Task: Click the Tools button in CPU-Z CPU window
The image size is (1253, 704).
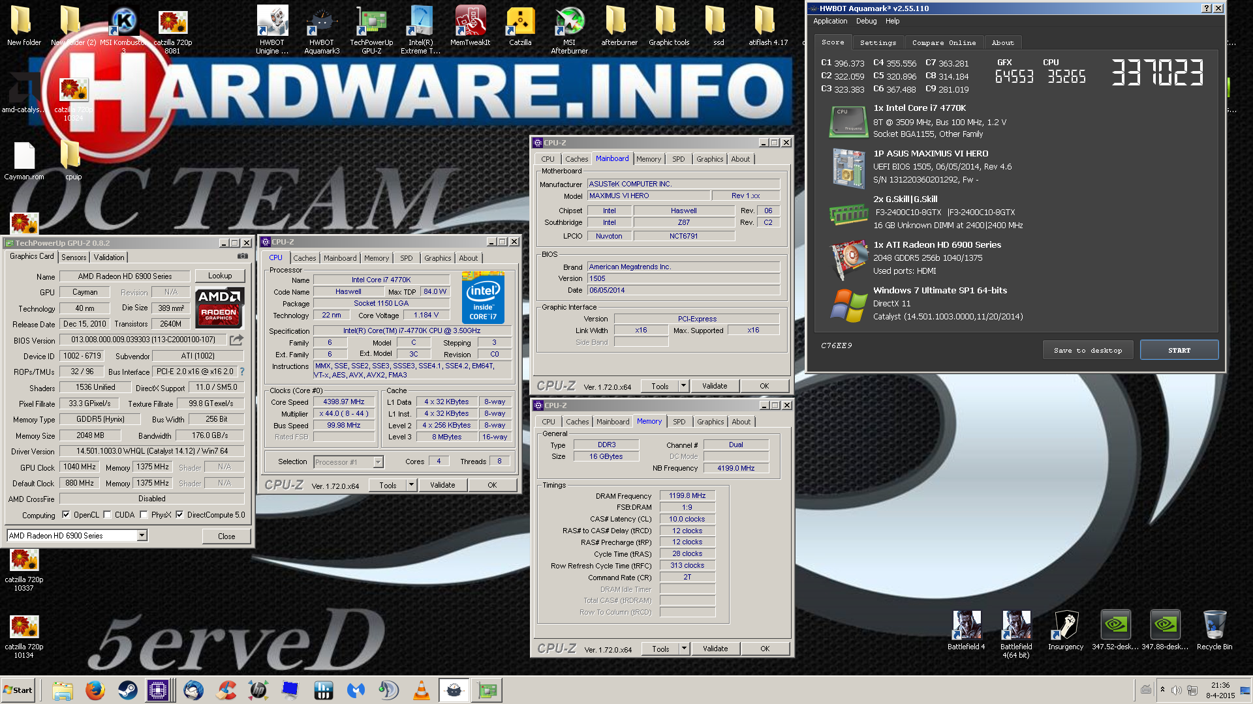Action: tap(388, 485)
